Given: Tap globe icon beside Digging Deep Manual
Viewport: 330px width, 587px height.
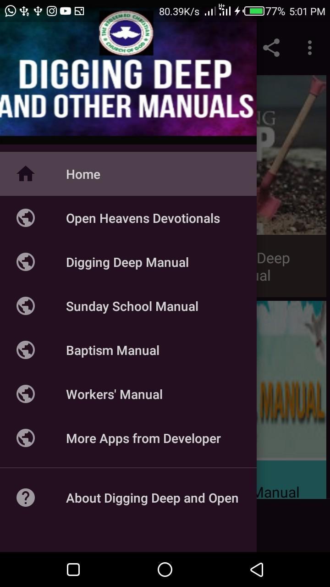Looking at the screenshot, I should click(x=26, y=262).
